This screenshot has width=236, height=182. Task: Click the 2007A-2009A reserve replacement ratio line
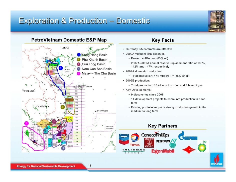click(168, 65)
